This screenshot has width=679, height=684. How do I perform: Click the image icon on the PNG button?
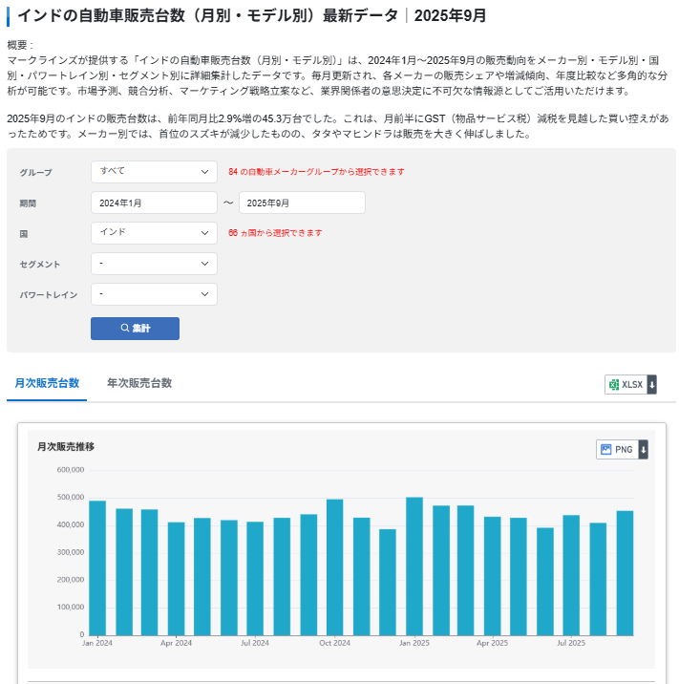click(605, 449)
